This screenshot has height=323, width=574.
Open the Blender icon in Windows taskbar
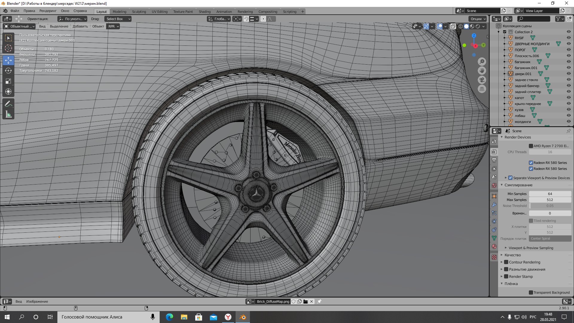[x=242, y=317]
